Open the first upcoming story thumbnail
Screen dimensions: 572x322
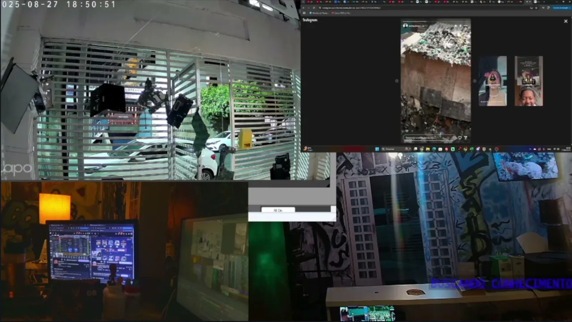pyautogui.click(x=493, y=81)
